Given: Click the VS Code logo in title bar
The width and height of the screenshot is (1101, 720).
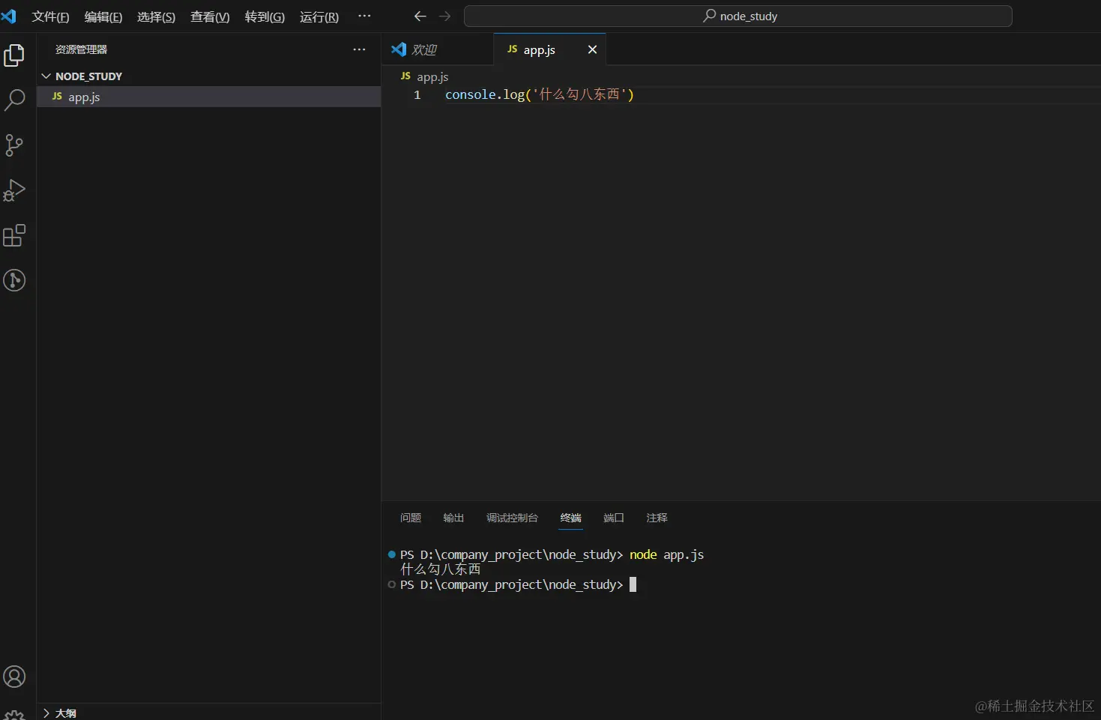Looking at the screenshot, I should coord(9,16).
